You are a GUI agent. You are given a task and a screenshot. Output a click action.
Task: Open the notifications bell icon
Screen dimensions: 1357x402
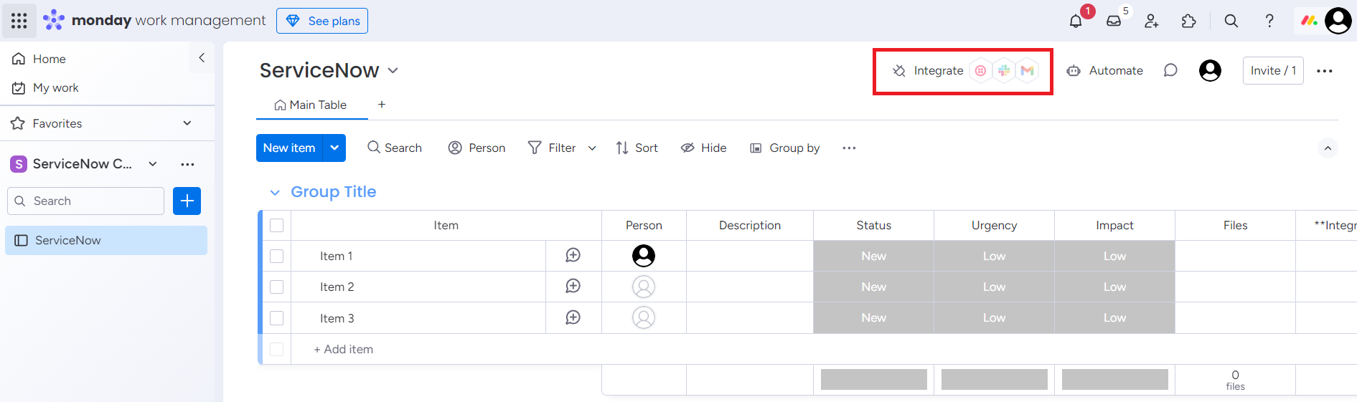[x=1075, y=21]
